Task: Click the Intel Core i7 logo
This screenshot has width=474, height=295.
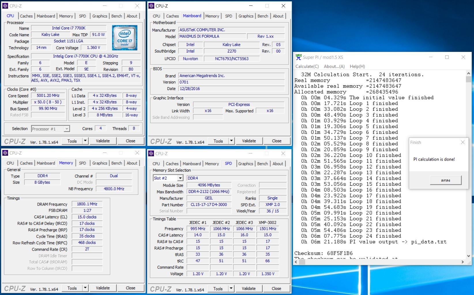Action: (x=125, y=38)
